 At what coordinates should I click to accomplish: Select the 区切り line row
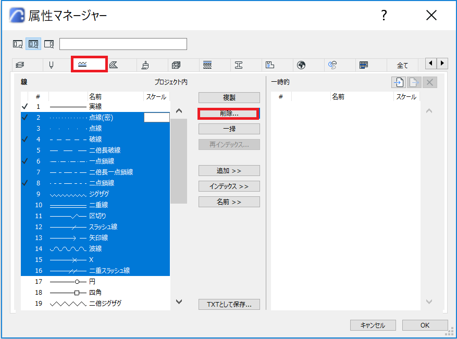coord(95,216)
